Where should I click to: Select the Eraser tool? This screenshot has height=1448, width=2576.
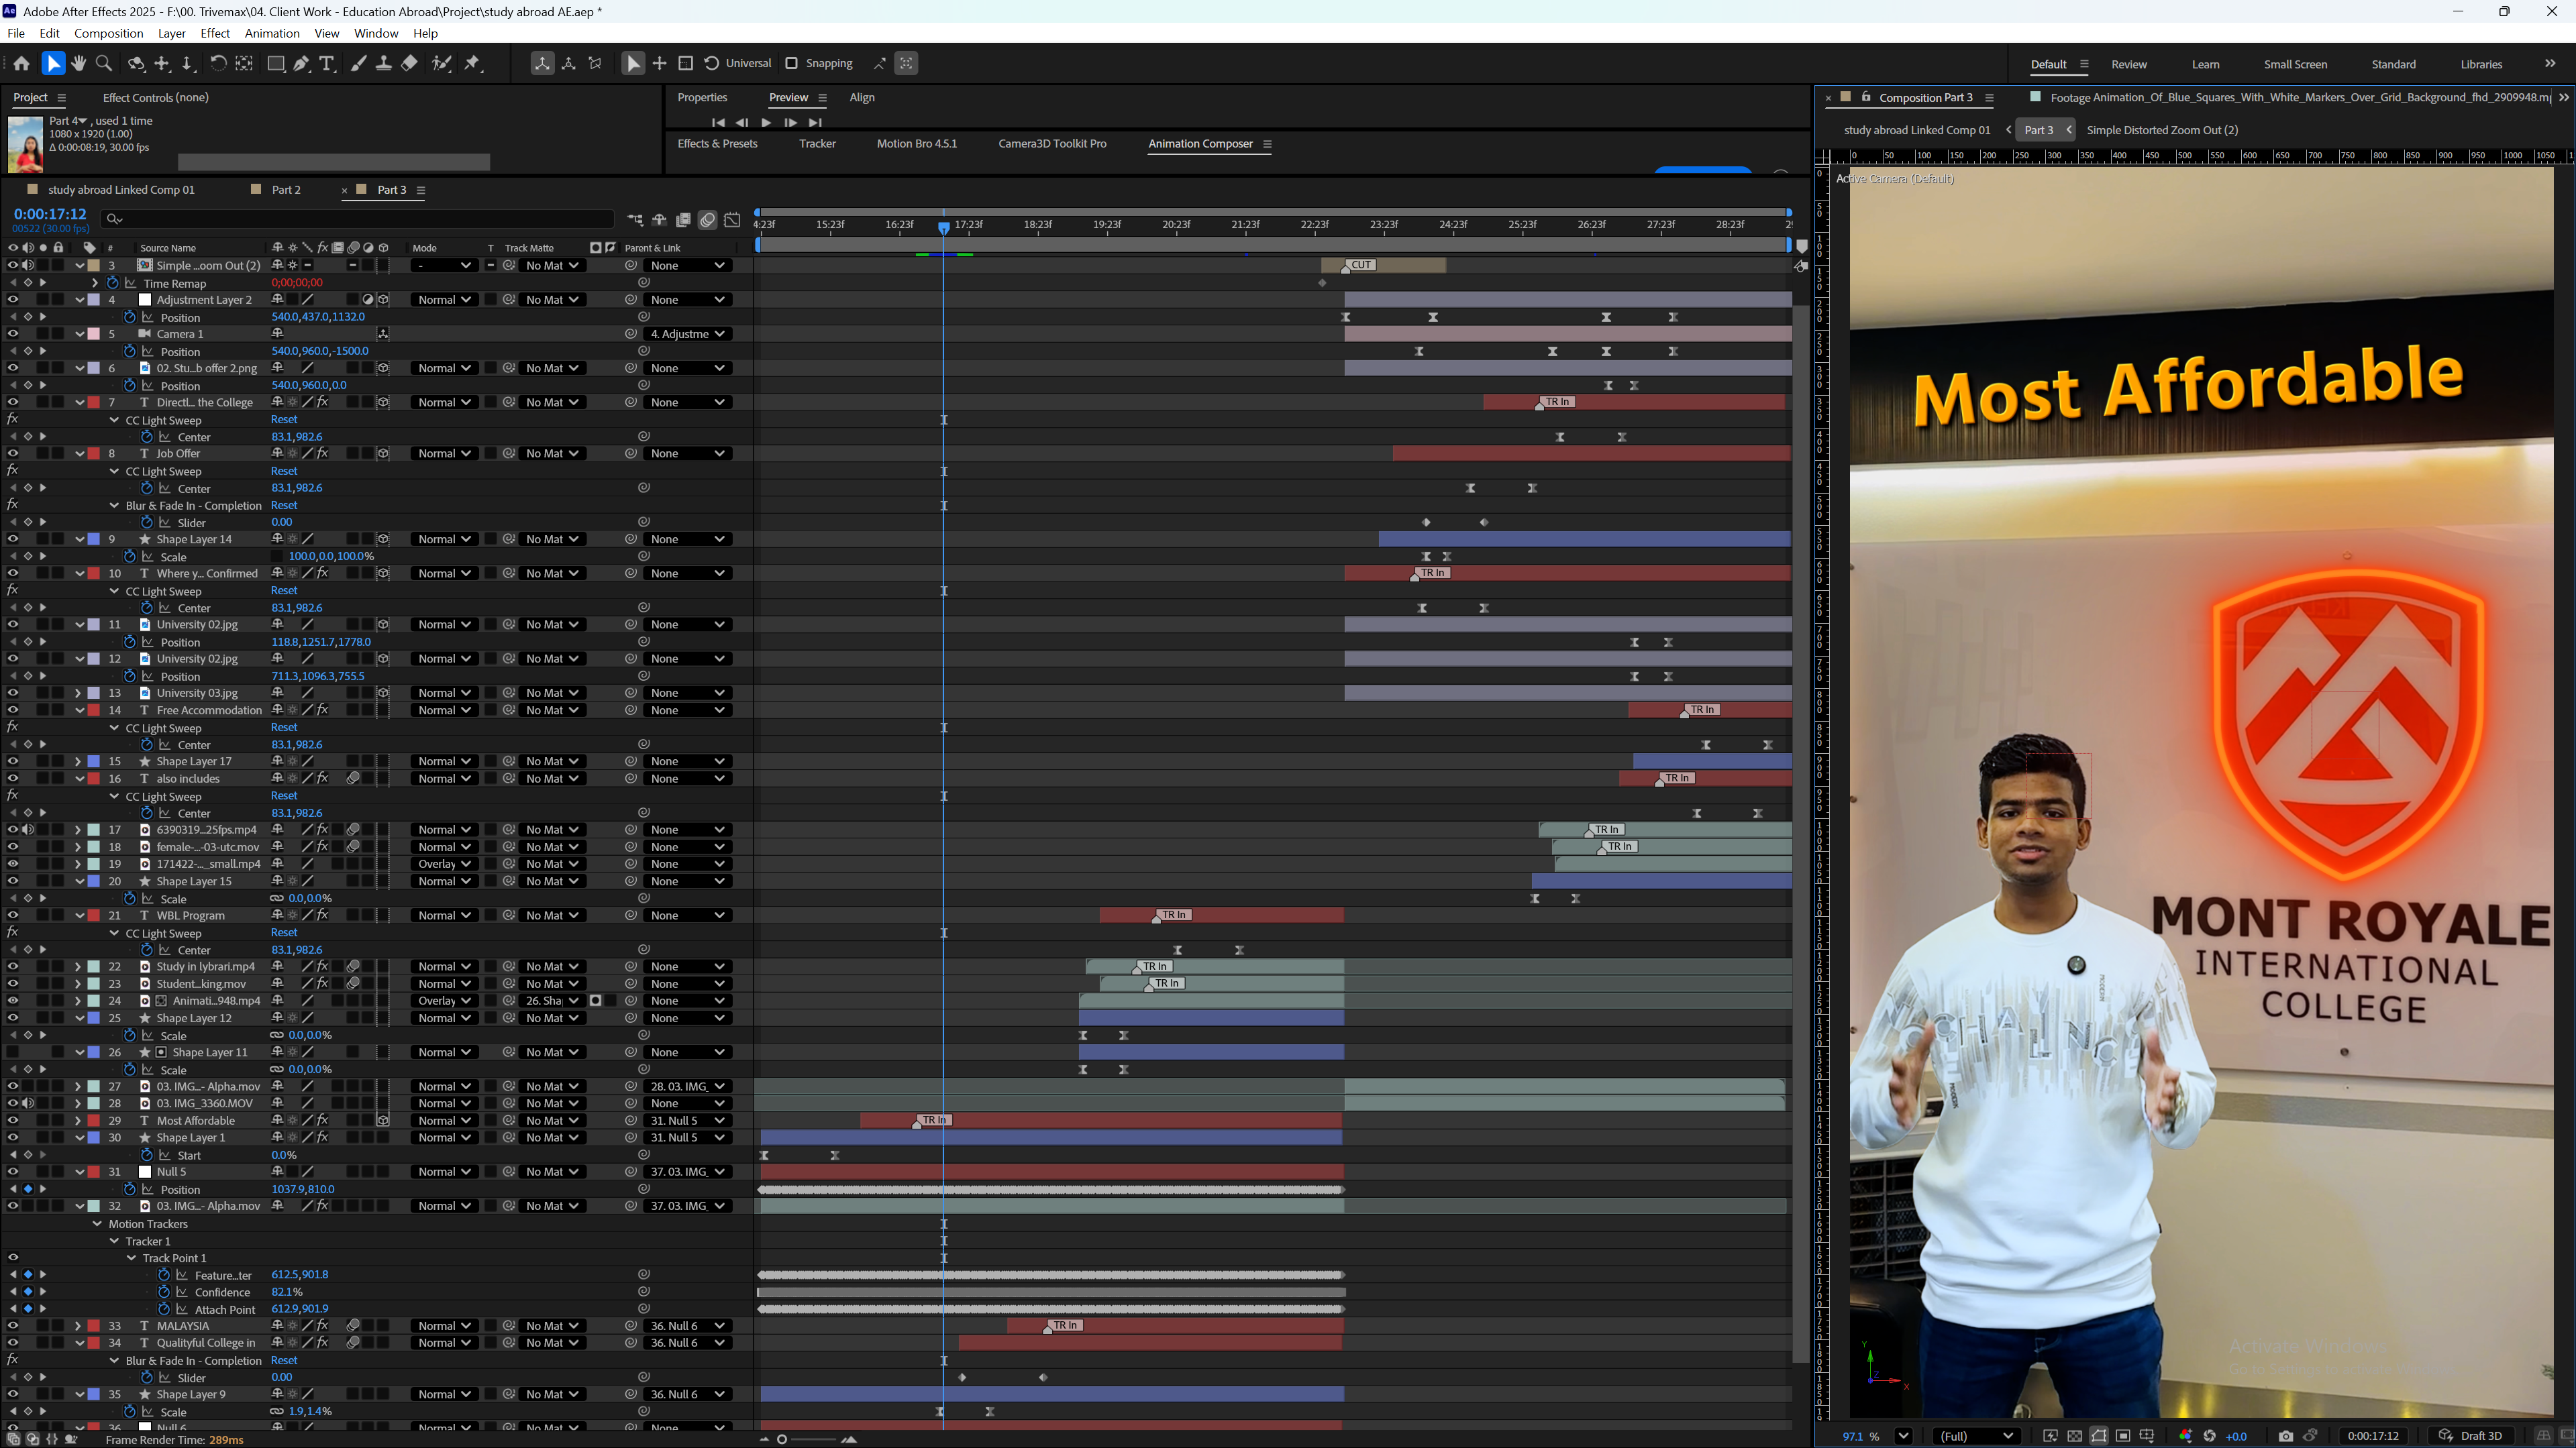click(410, 63)
